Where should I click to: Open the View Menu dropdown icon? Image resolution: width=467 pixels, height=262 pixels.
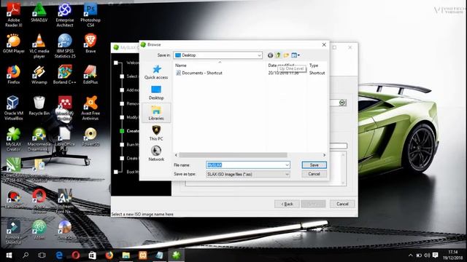[296, 55]
